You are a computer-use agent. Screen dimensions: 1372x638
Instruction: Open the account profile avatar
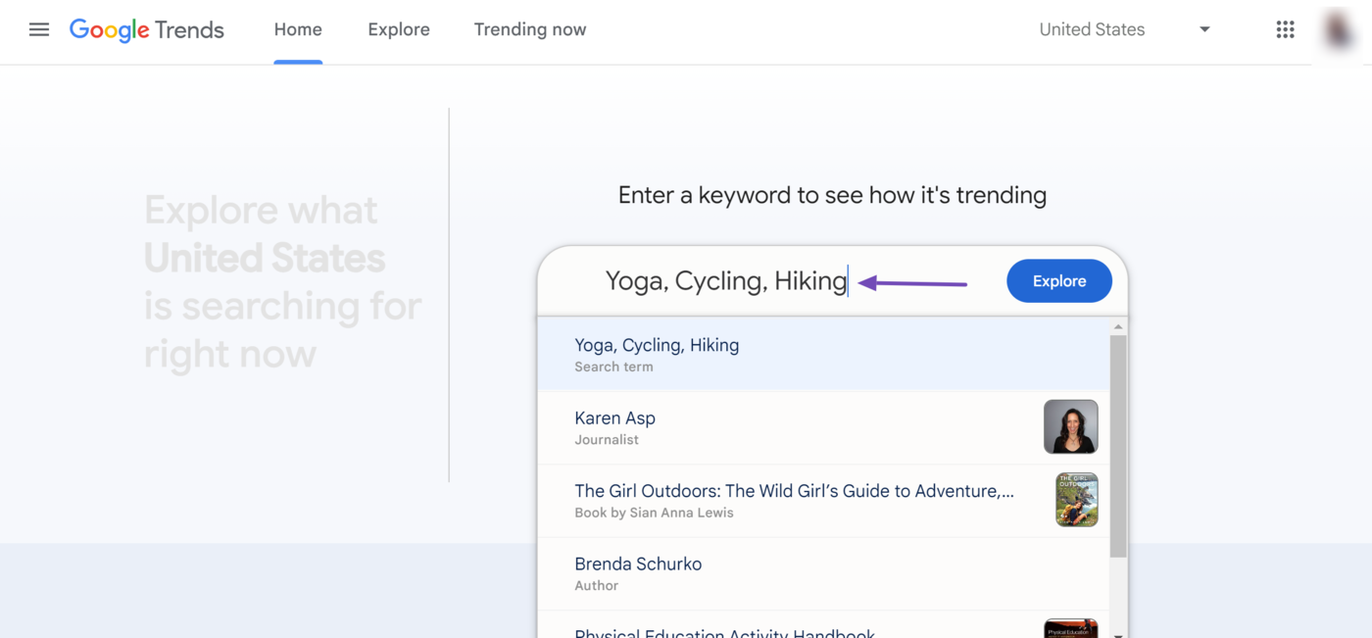click(x=1339, y=29)
